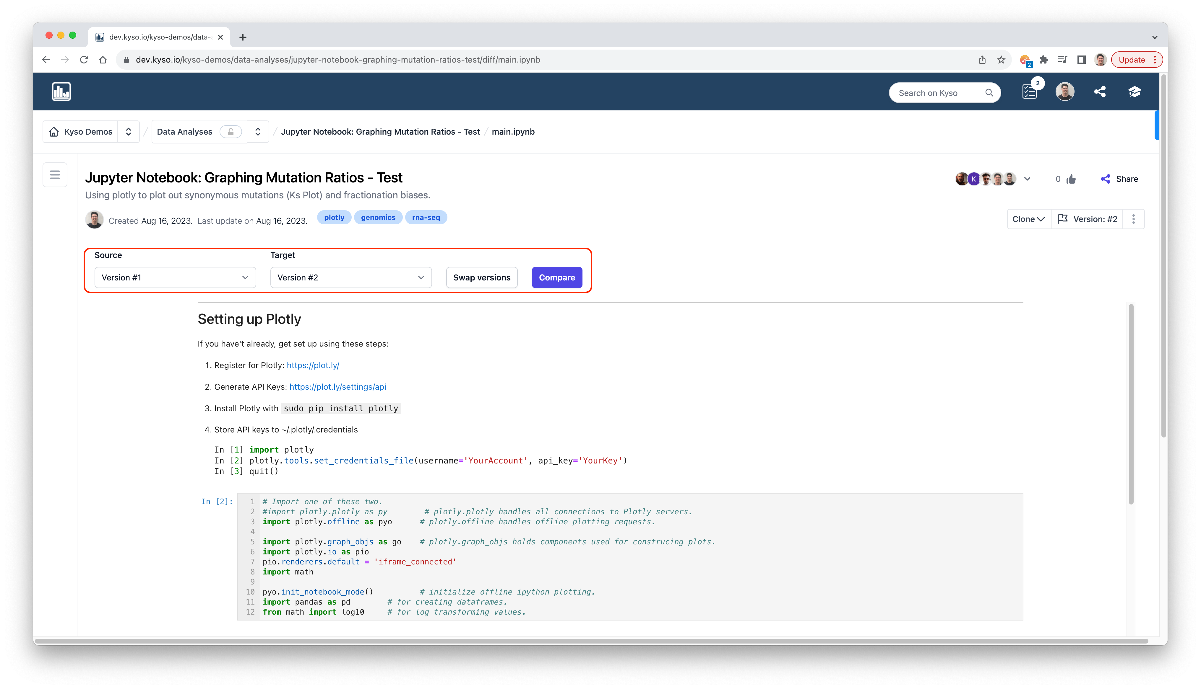
Task: Open the plot.ly/settings/api link
Action: pos(338,387)
